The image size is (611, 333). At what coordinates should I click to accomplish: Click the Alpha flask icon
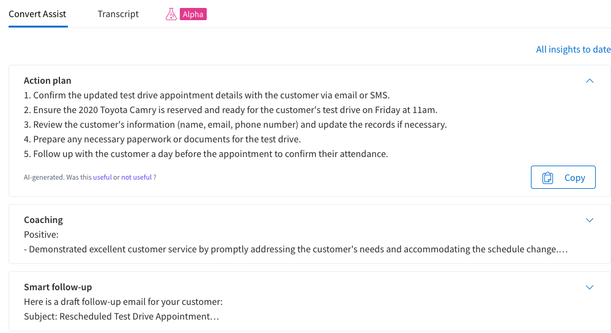coord(171,15)
